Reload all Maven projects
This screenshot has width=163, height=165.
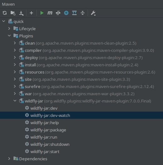click(5, 13)
